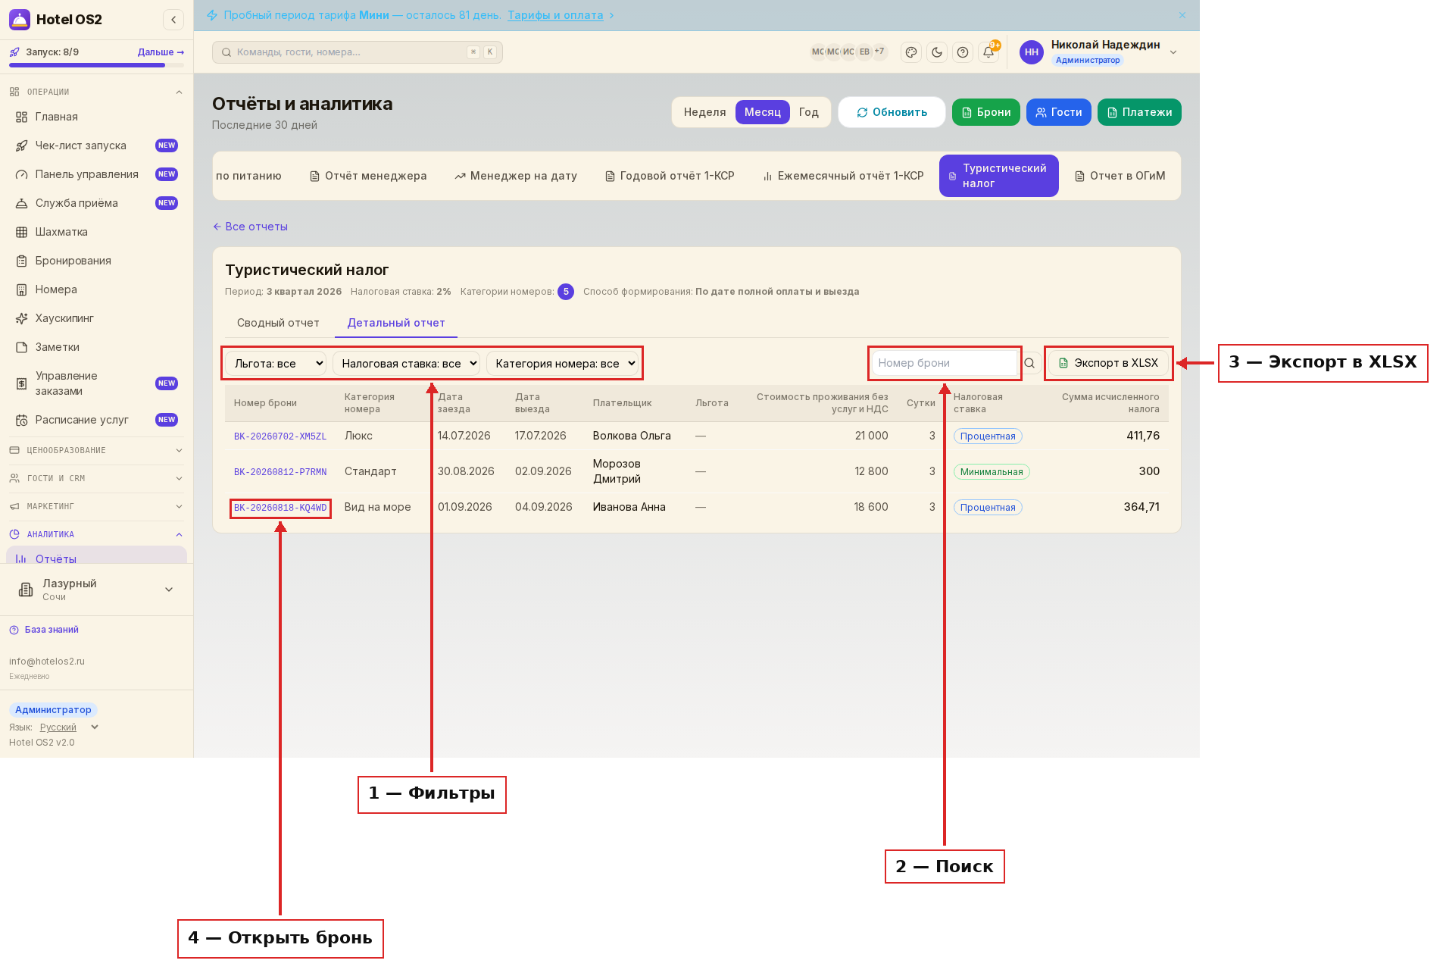Close the trial period banner
The image size is (1446, 976).
pos(1182,15)
